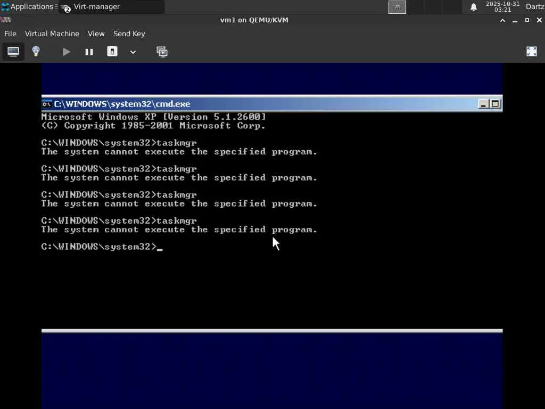Screen dimensions: 545x409
Task: Click the active command prompt line
Action: (102, 247)
